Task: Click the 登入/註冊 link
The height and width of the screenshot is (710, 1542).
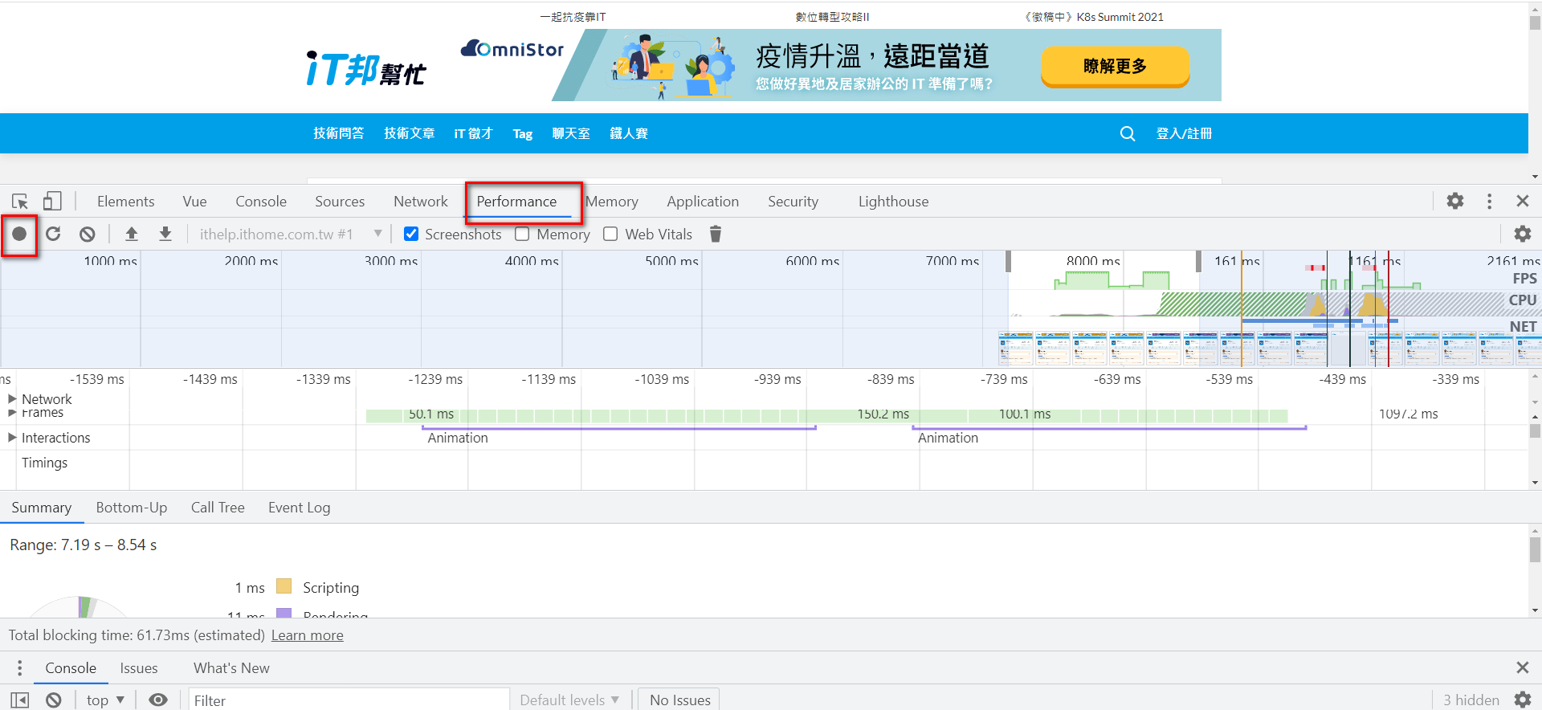Action: tap(1184, 133)
